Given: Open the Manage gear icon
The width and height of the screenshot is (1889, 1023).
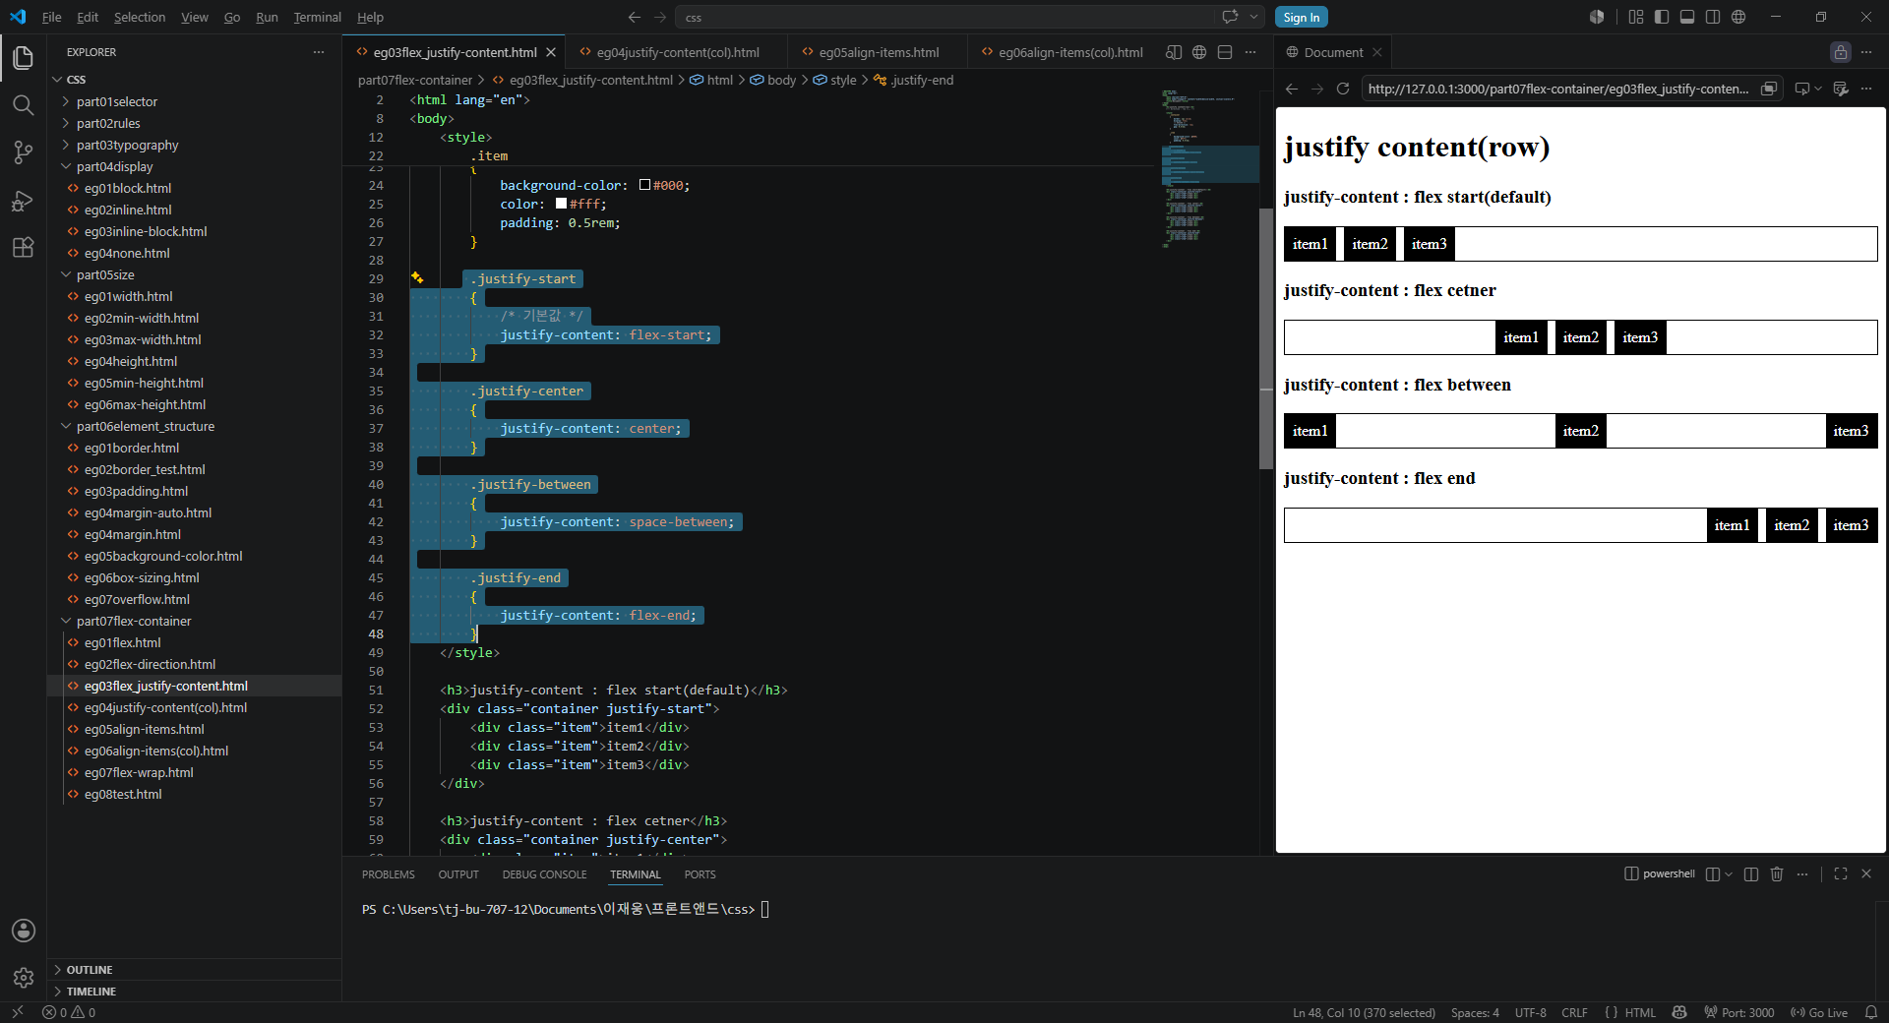Looking at the screenshot, I should point(24,978).
